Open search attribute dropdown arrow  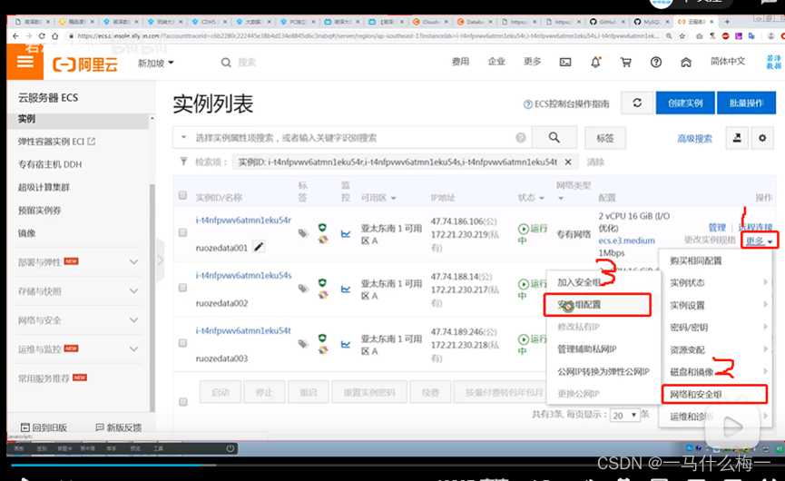pyautogui.click(x=183, y=137)
